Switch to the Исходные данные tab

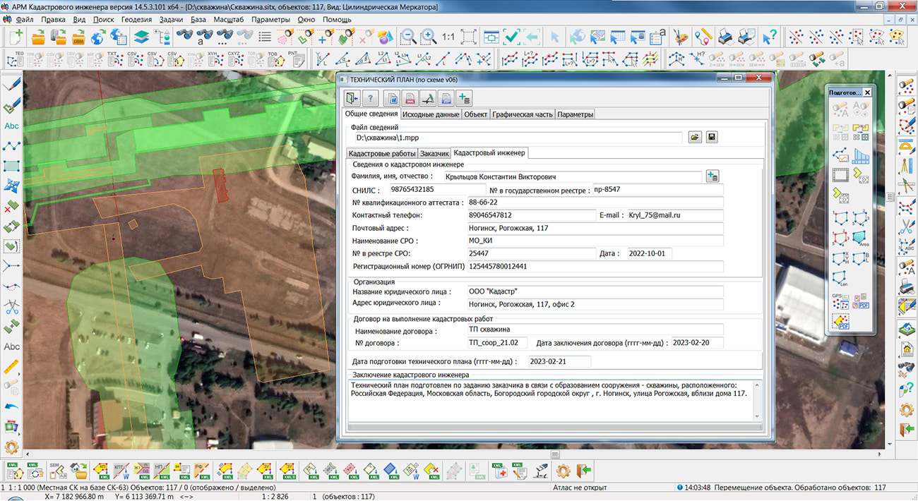point(431,114)
